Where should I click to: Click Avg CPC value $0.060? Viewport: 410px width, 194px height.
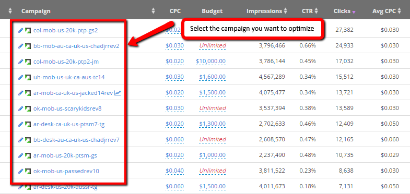(390, 140)
